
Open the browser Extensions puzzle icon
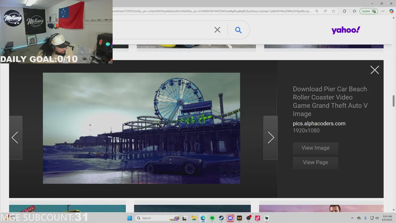click(344, 11)
